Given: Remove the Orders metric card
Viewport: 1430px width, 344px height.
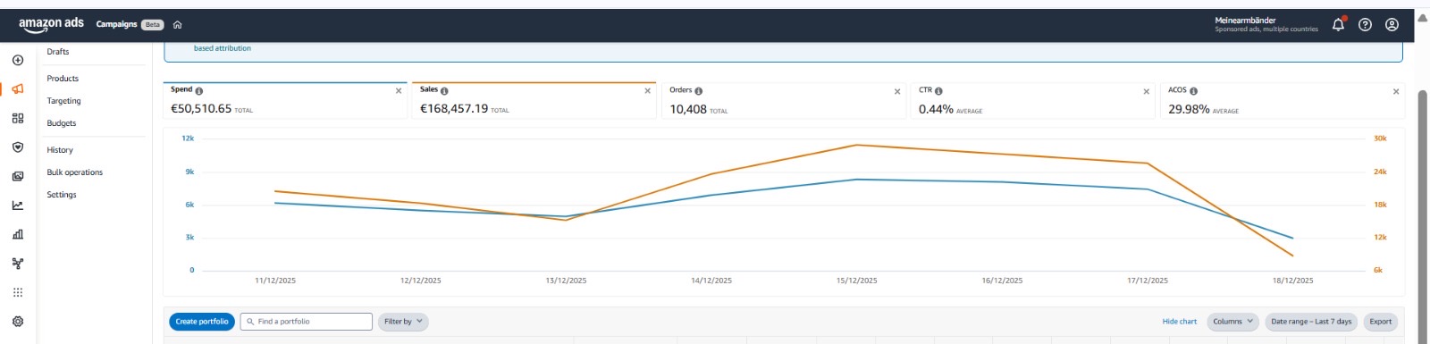Looking at the screenshot, I should tap(897, 91).
